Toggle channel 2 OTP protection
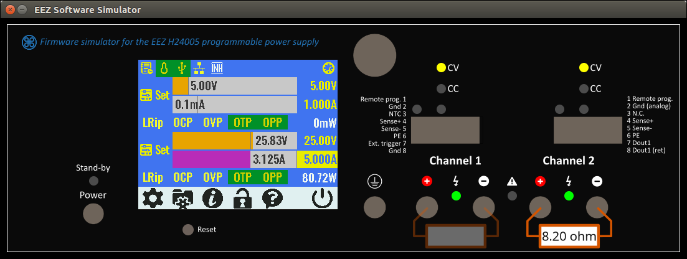 click(242, 177)
